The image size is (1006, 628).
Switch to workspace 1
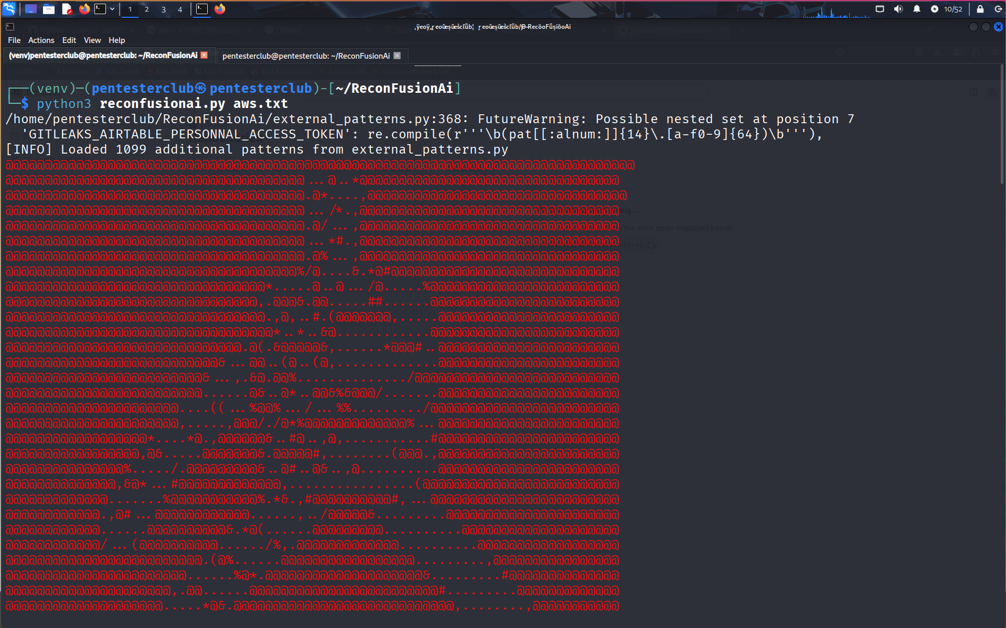[x=130, y=9]
